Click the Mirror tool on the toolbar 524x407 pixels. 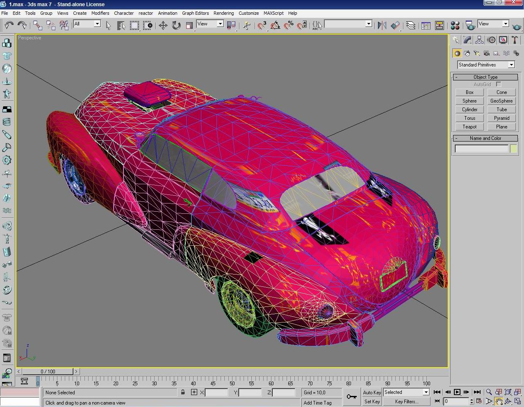[383, 25]
